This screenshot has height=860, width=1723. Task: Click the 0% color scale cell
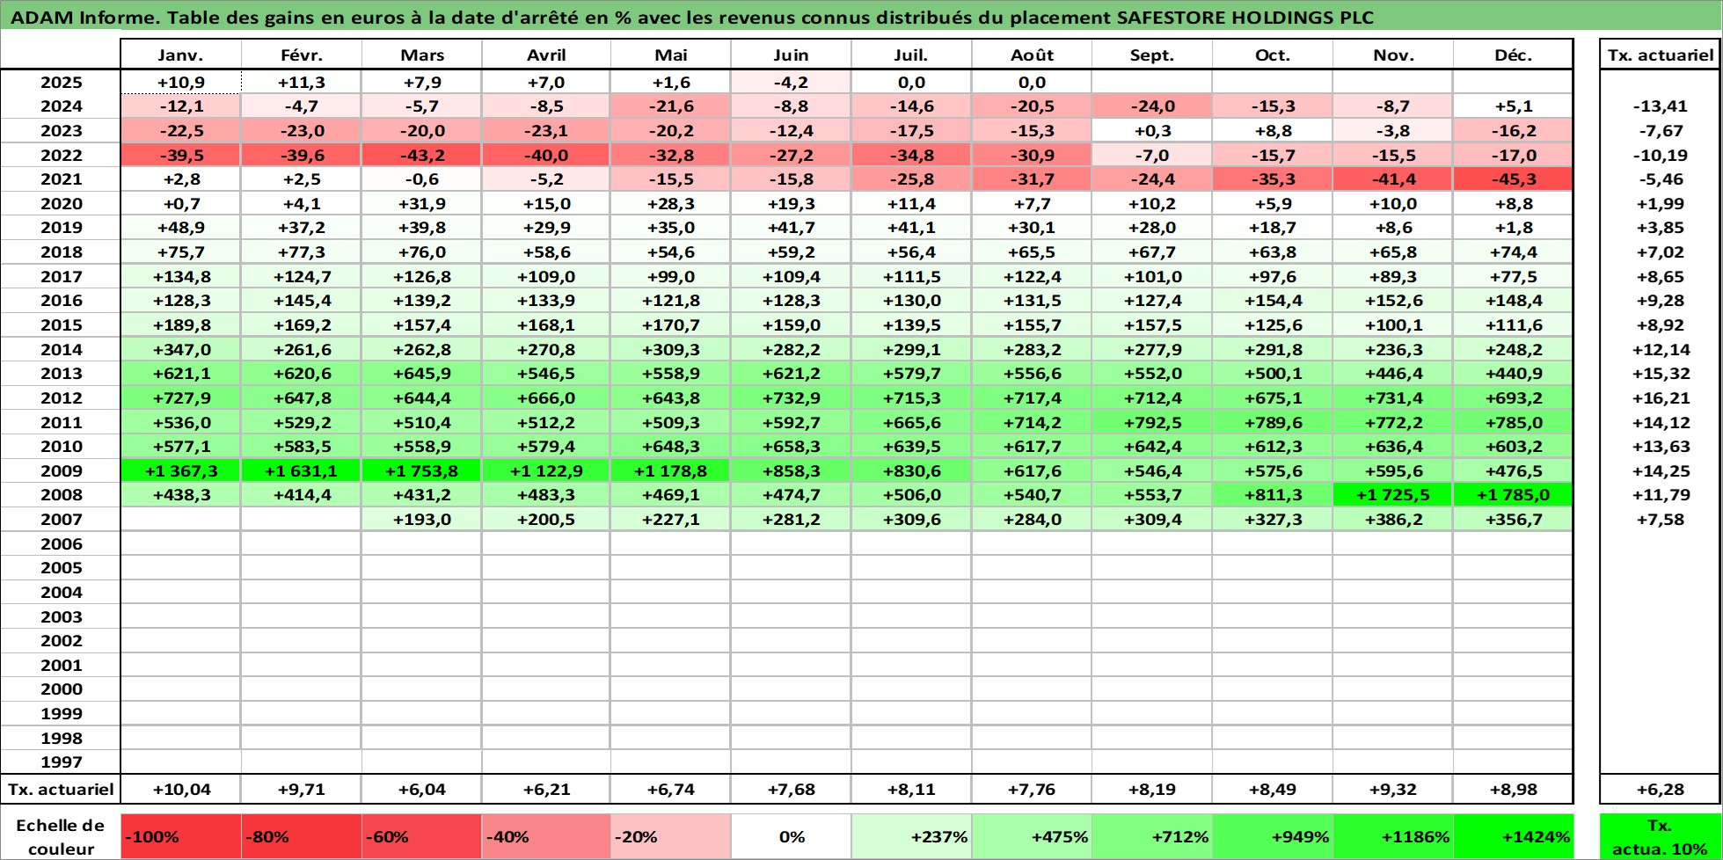pos(791,837)
